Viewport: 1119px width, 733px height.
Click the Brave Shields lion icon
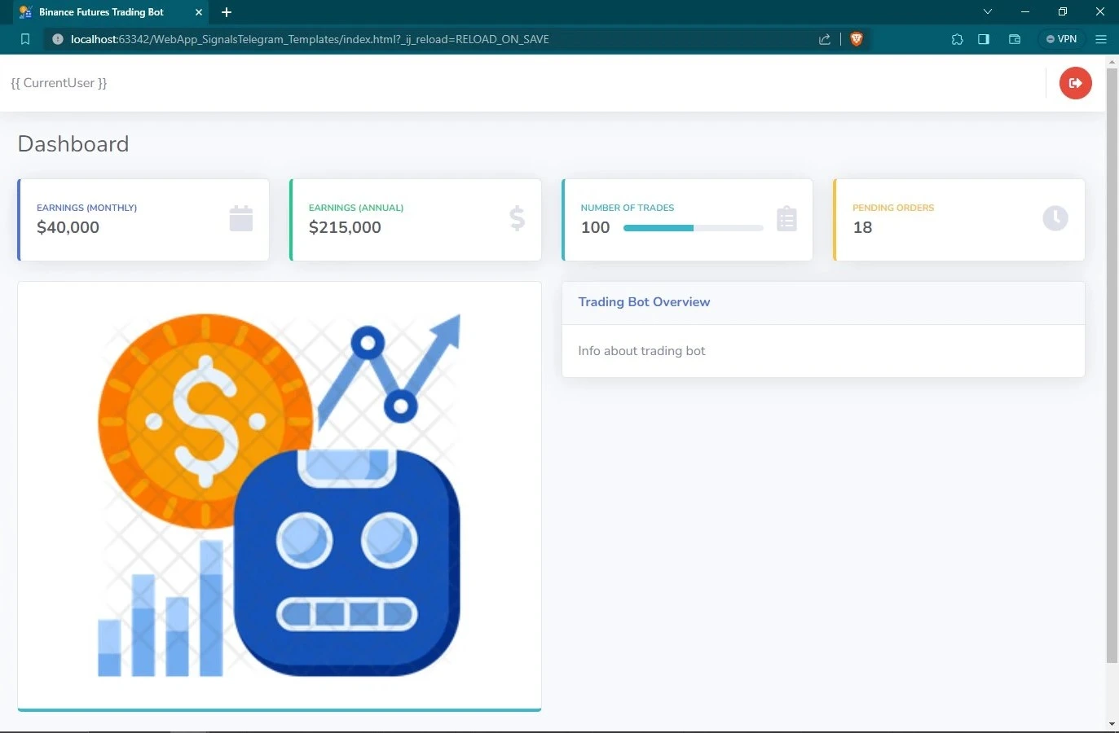857,38
